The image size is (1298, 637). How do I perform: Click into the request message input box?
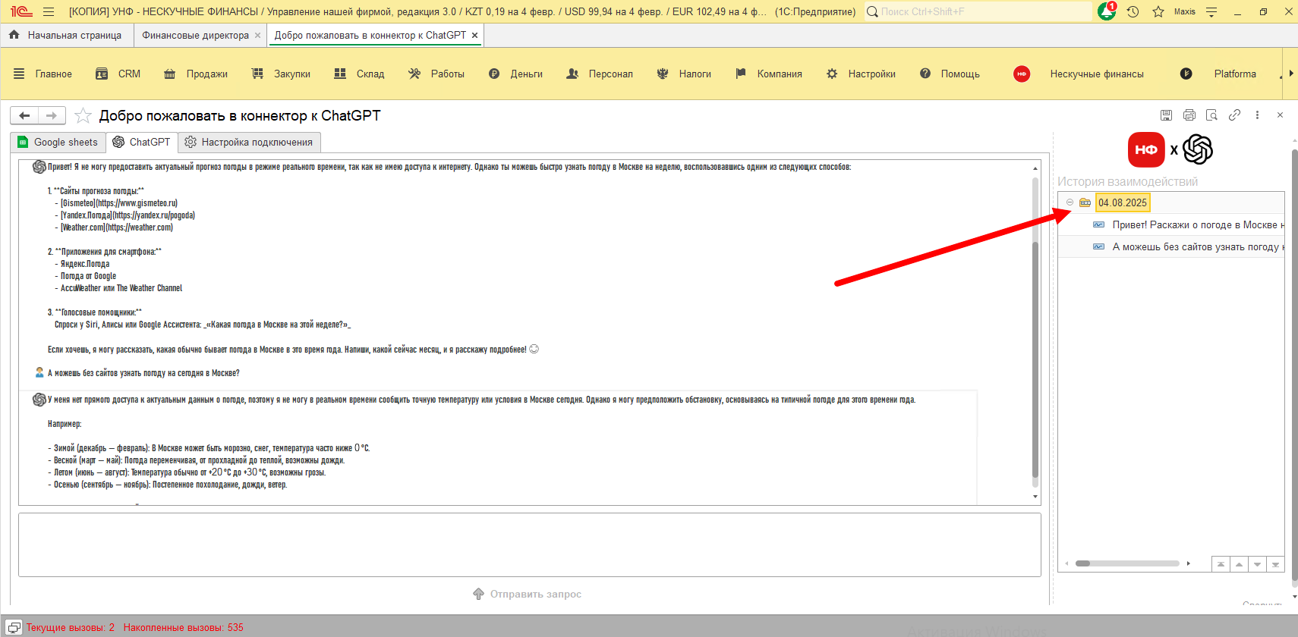pyautogui.click(x=529, y=544)
